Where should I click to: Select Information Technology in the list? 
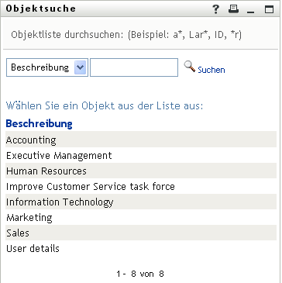tap(141, 202)
